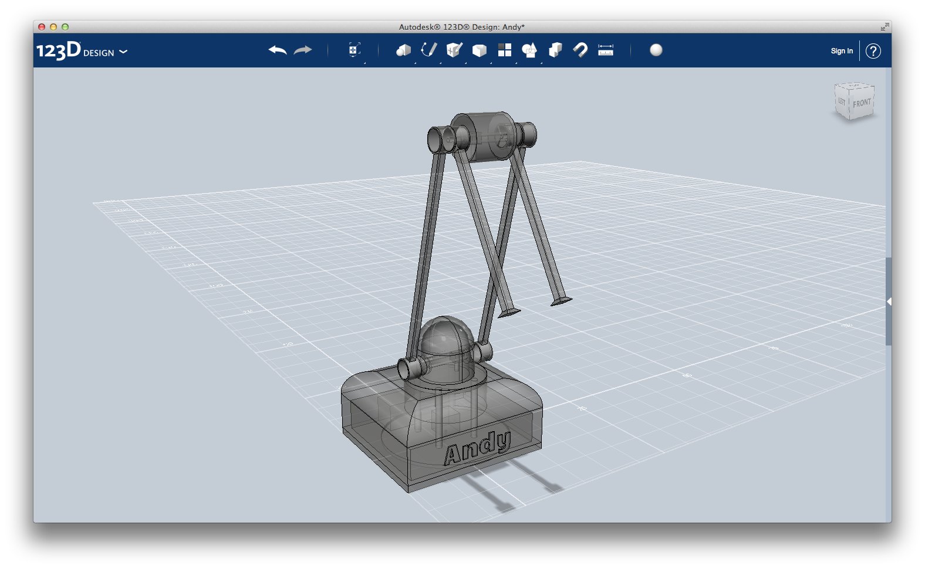Open the Grouping tool
The height and width of the screenshot is (569, 925).
click(529, 50)
